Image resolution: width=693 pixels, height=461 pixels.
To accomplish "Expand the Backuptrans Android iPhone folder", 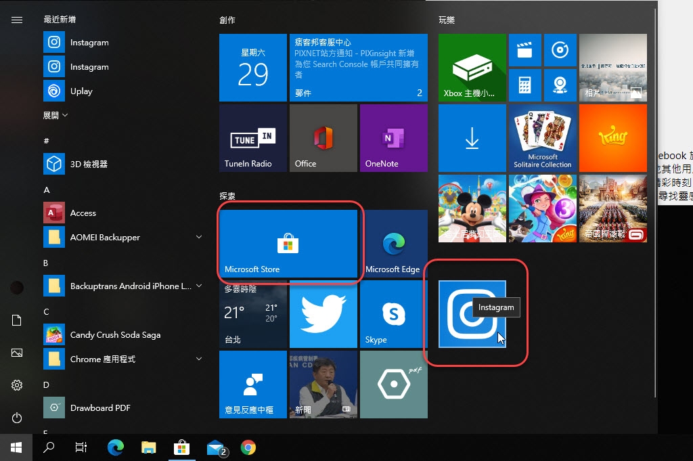I will pos(199,286).
